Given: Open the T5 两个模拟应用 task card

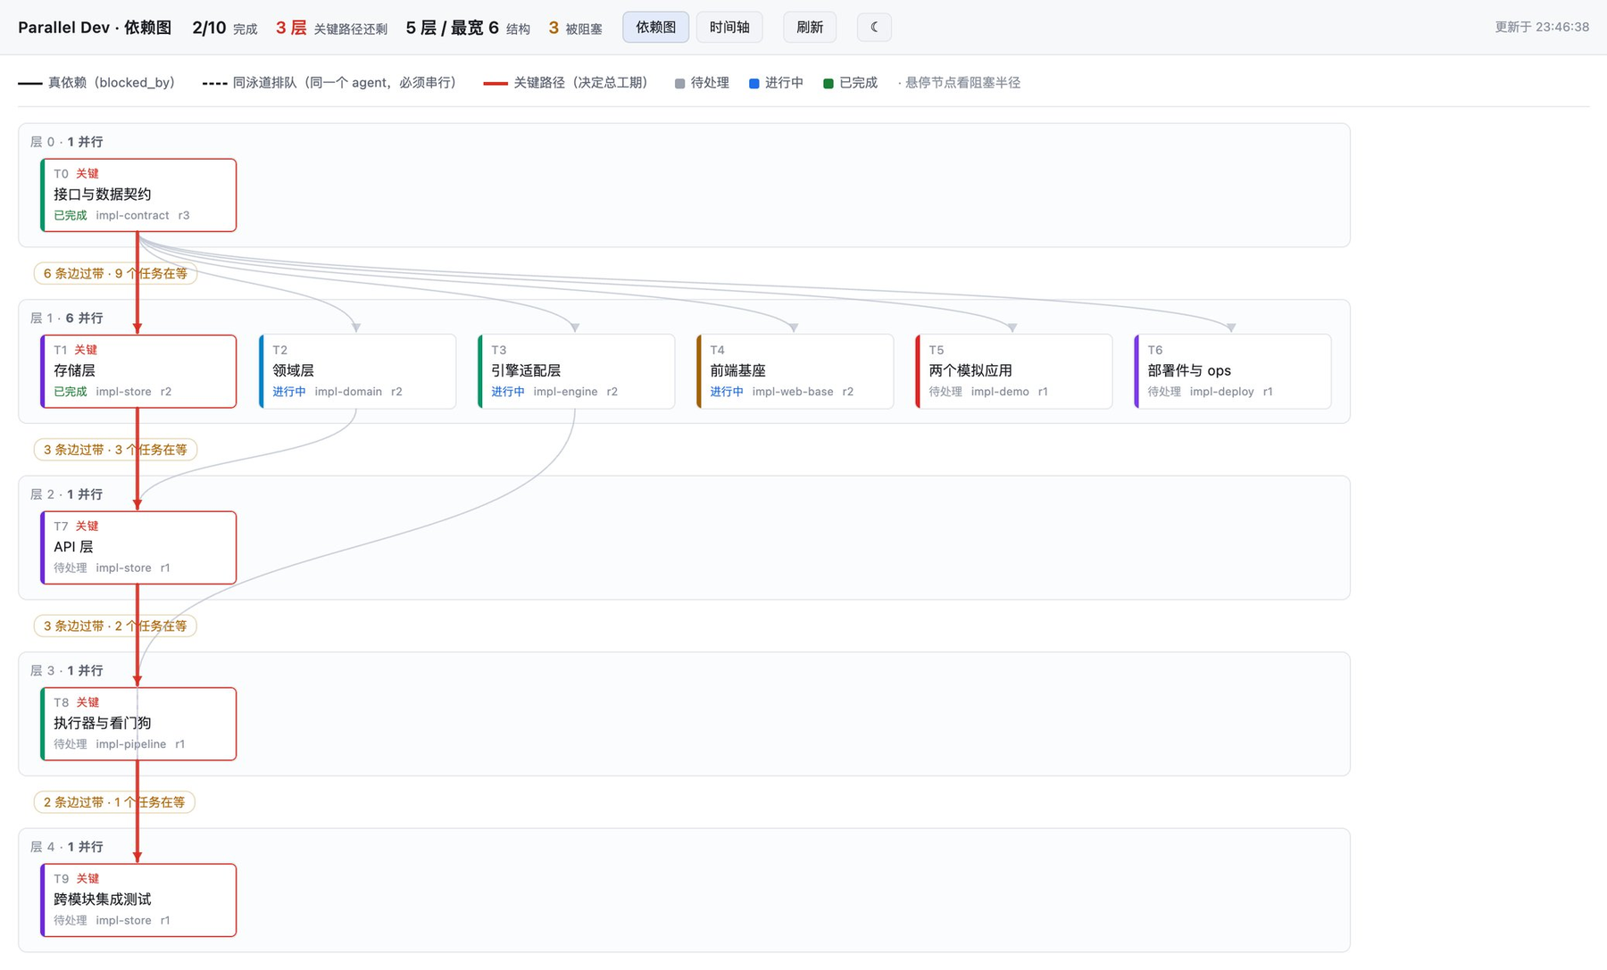Looking at the screenshot, I should [1013, 371].
